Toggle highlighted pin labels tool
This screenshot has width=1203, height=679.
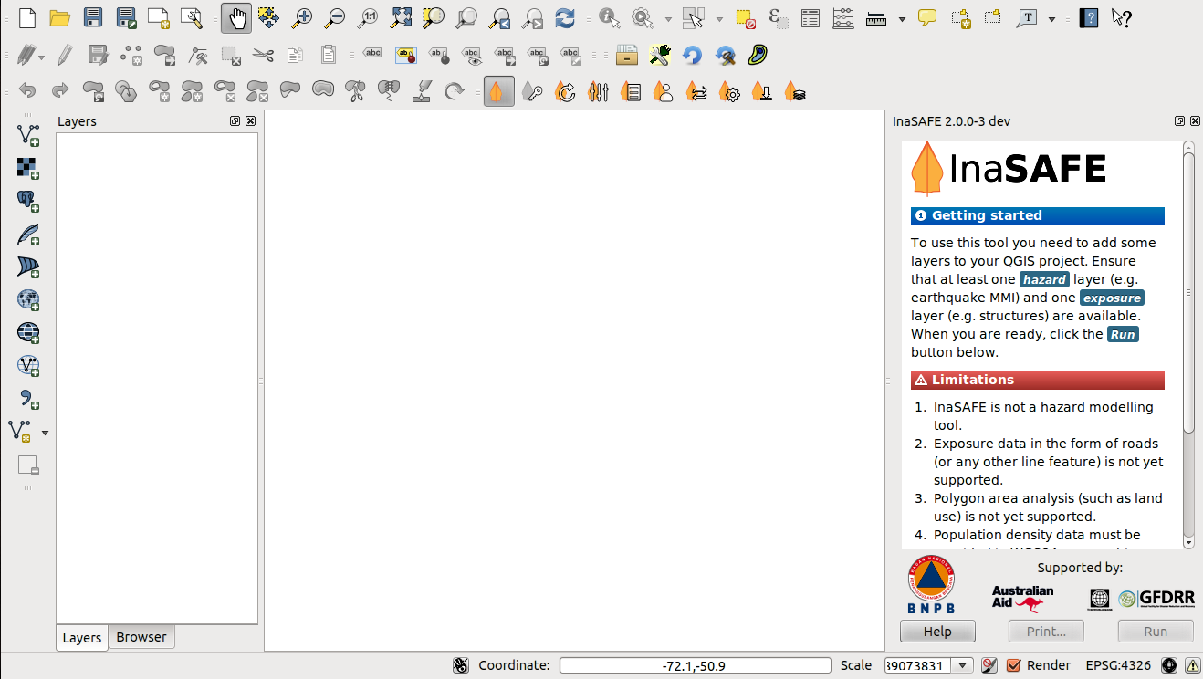pos(405,56)
